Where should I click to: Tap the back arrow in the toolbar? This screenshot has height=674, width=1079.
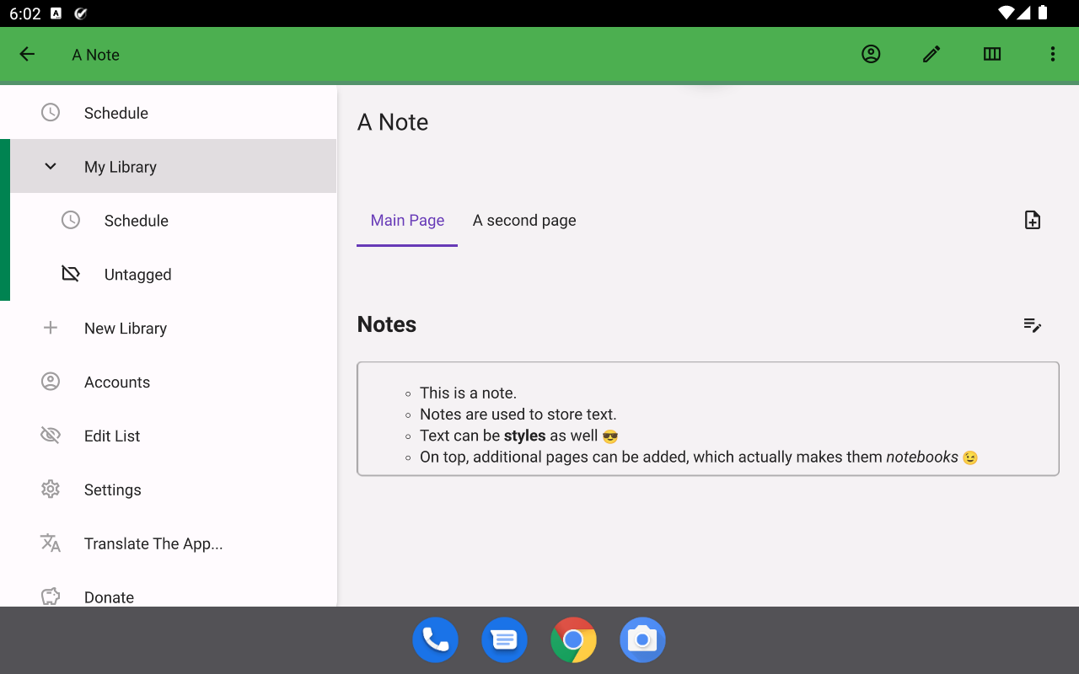27,55
